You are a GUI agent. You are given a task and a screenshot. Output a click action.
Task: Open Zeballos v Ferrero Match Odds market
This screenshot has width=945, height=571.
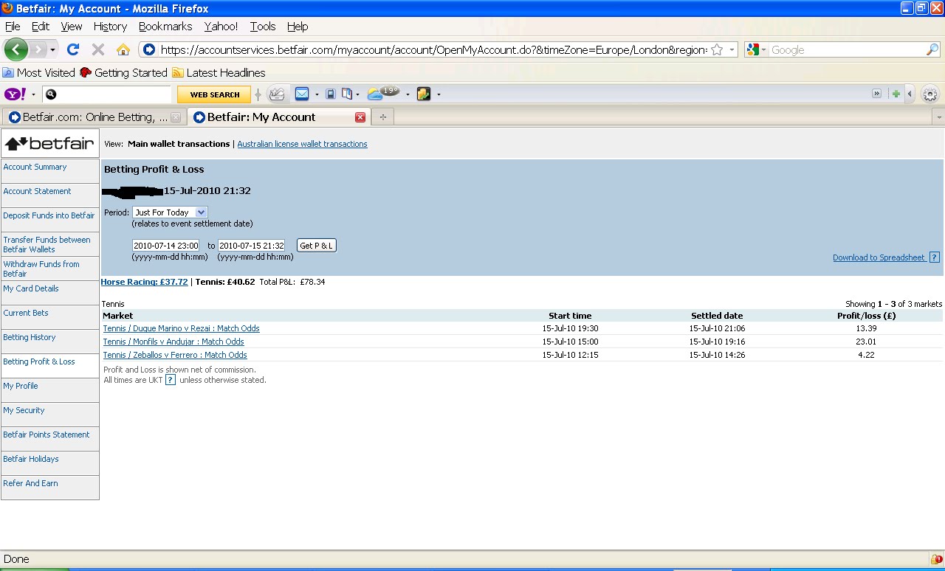[175, 355]
